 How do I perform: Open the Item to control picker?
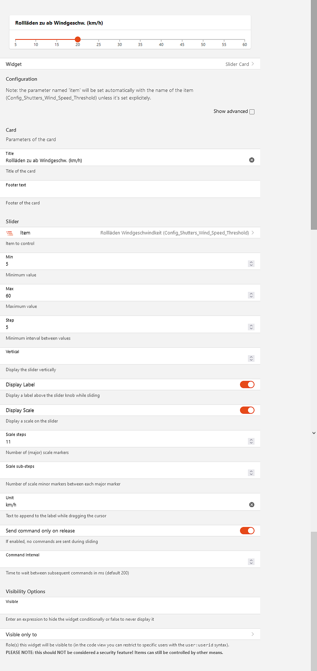click(x=130, y=233)
